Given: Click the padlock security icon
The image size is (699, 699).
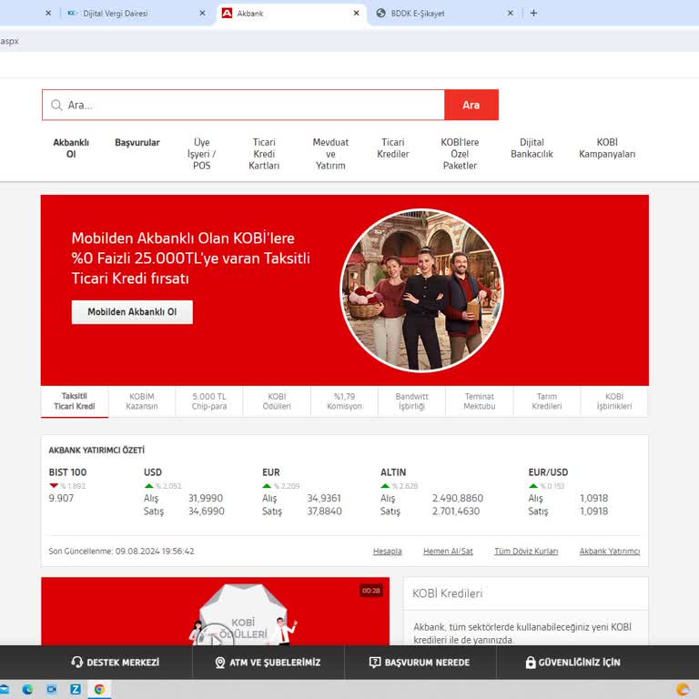Looking at the screenshot, I should pyautogui.click(x=530, y=663).
